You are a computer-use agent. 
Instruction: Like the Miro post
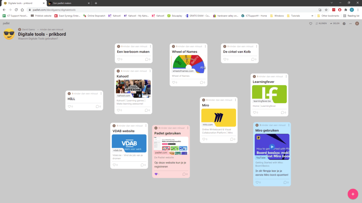204,139
